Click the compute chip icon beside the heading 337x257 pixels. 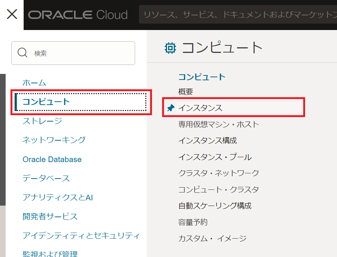[x=170, y=48]
